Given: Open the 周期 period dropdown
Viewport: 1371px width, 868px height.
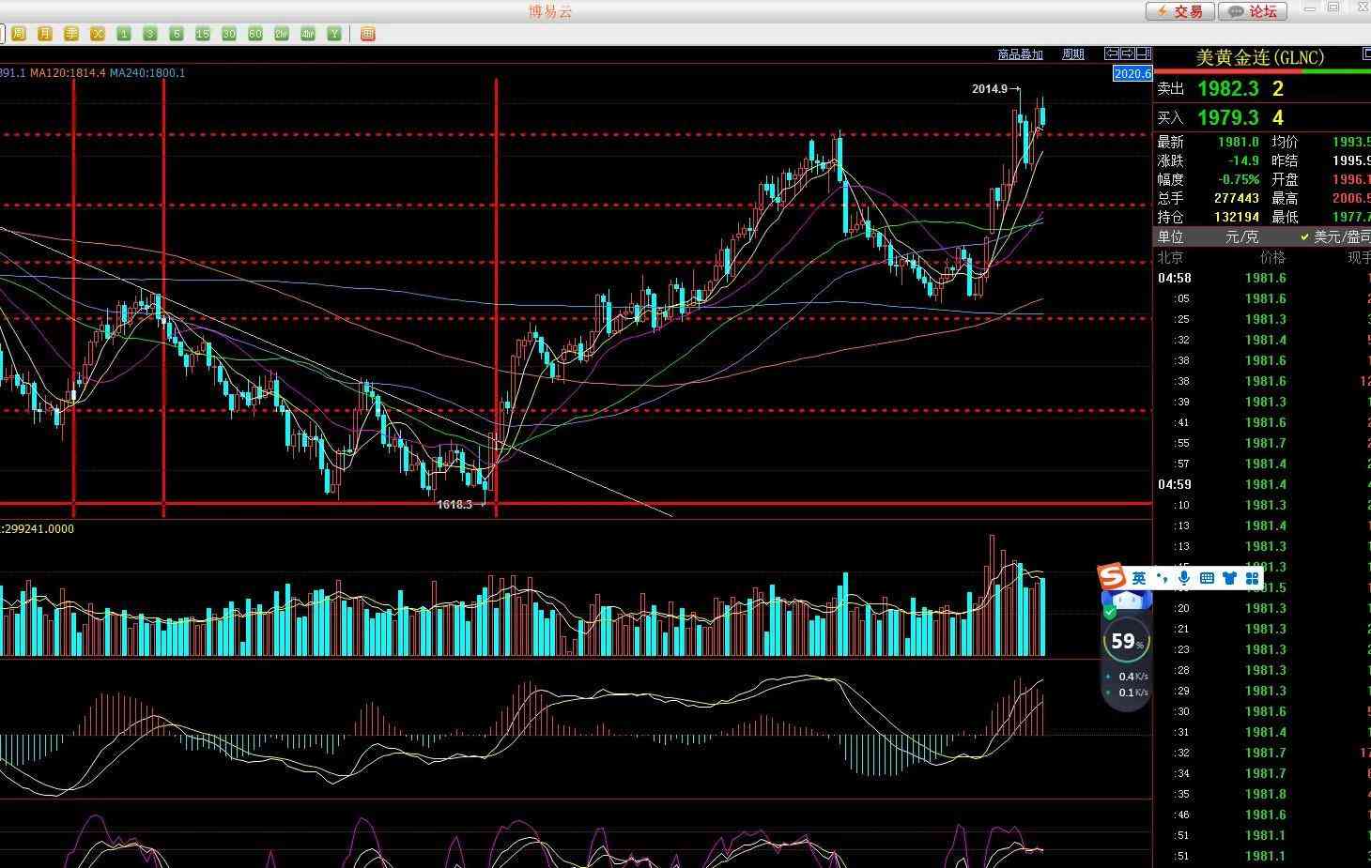Looking at the screenshot, I should pyautogui.click(x=1072, y=54).
